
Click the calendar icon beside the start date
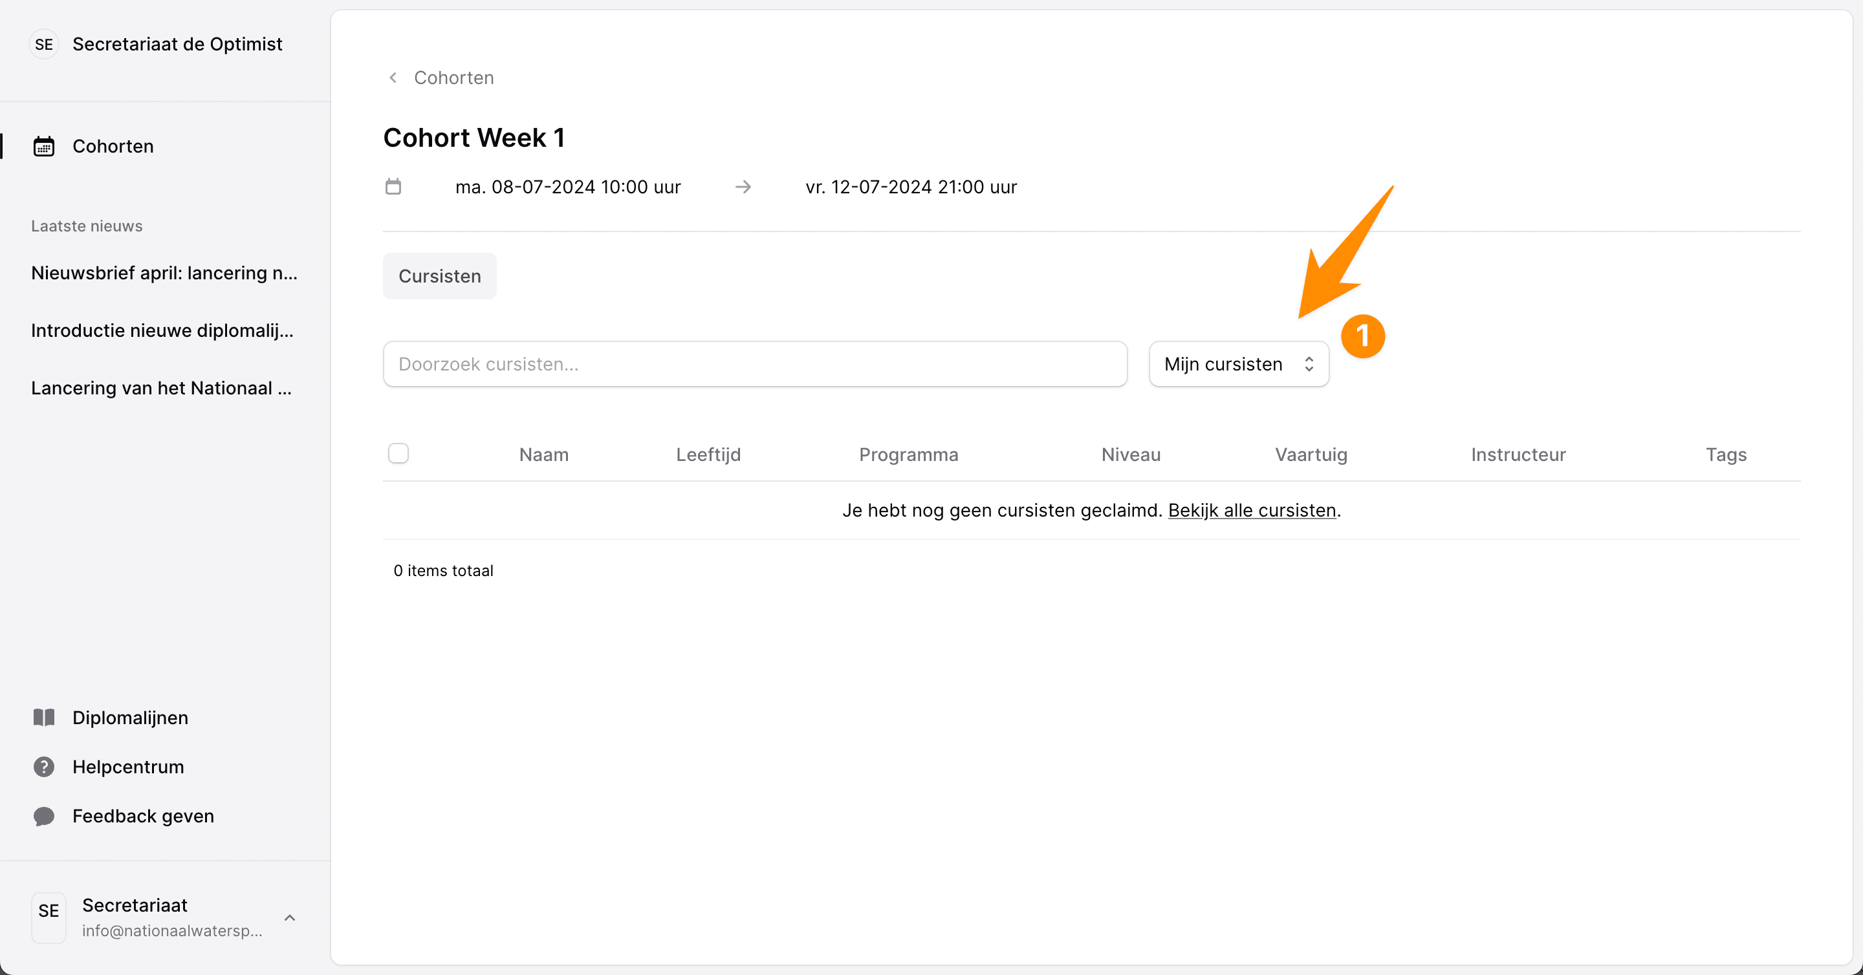pos(393,186)
